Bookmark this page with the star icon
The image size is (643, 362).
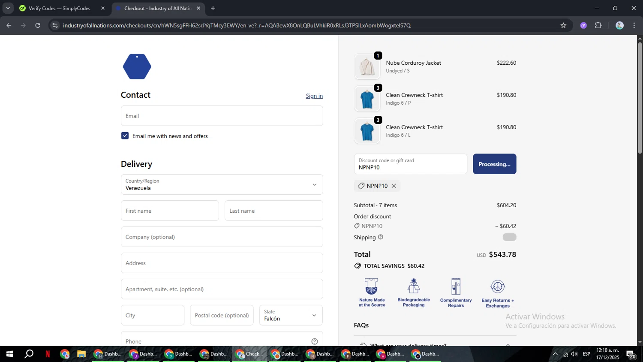[x=563, y=25]
